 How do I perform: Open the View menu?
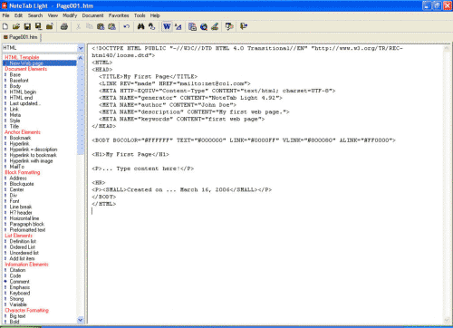[x=53, y=15]
